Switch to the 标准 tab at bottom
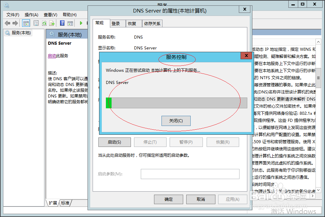Image resolution: width=325 pixels, height=217 pixels. 65,203
